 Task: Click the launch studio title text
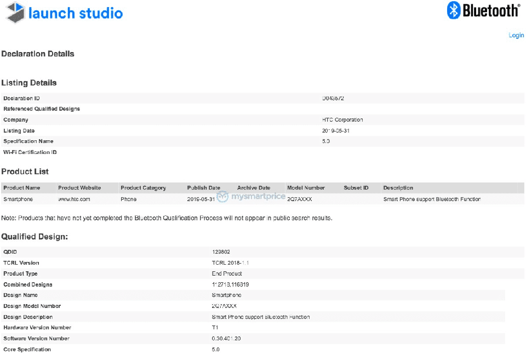tap(76, 13)
